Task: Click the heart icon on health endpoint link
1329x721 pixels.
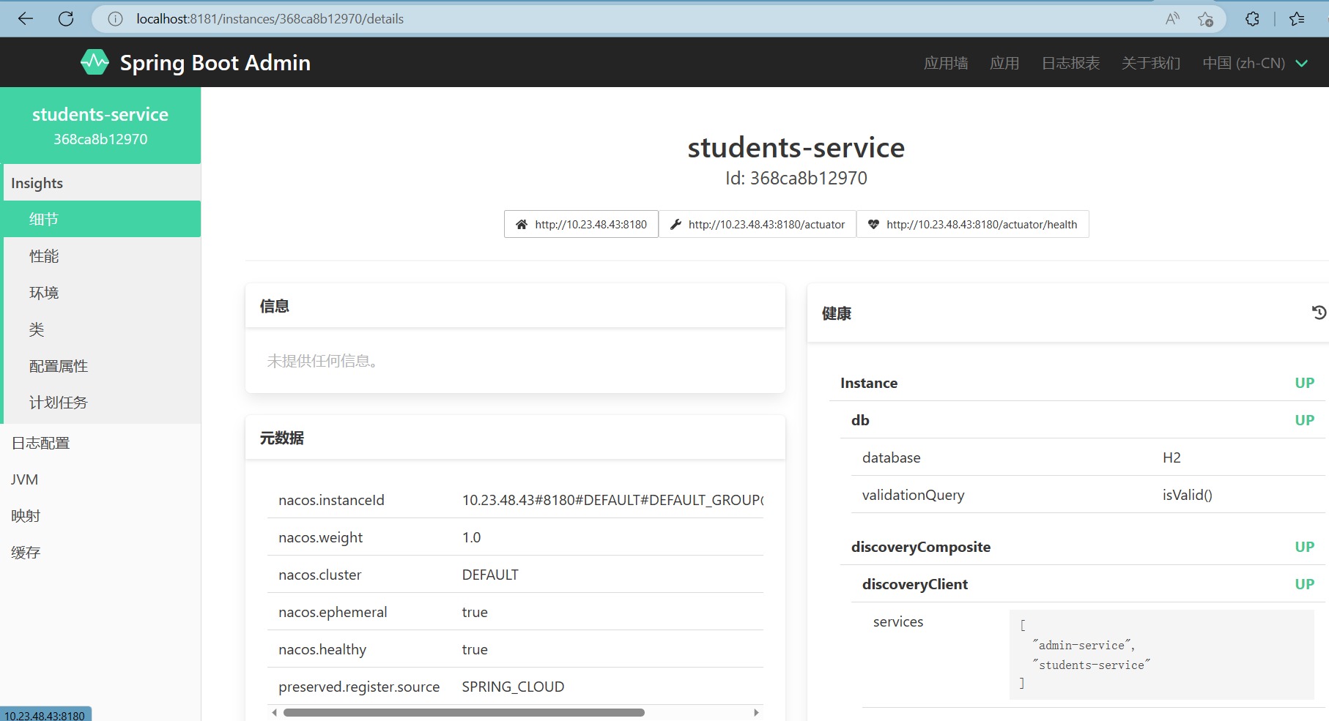Action: pyautogui.click(x=873, y=224)
